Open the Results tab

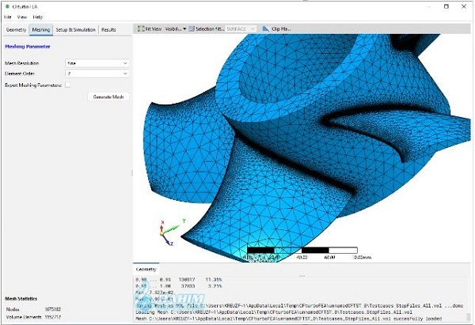[108, 30]
